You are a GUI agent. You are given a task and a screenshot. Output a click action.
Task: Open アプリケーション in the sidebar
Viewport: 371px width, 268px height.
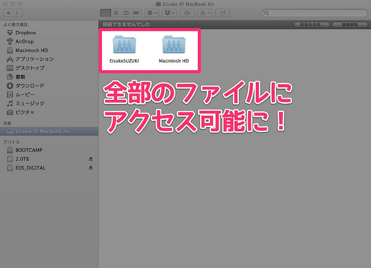[x=49, y=59]
